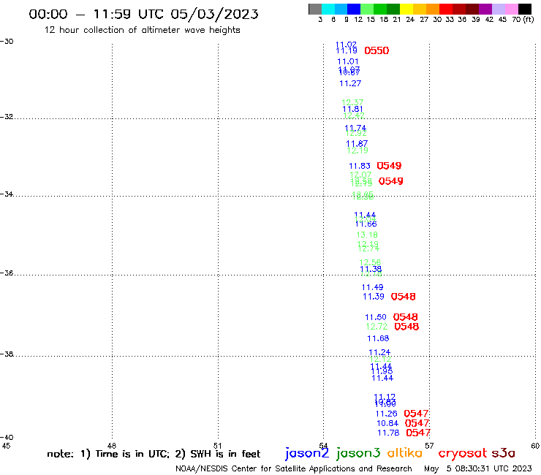Pick the purple 42 ft legend swatch
Image resolution: width=541 pixels, height=475 pixels.
tap(485, 9)
